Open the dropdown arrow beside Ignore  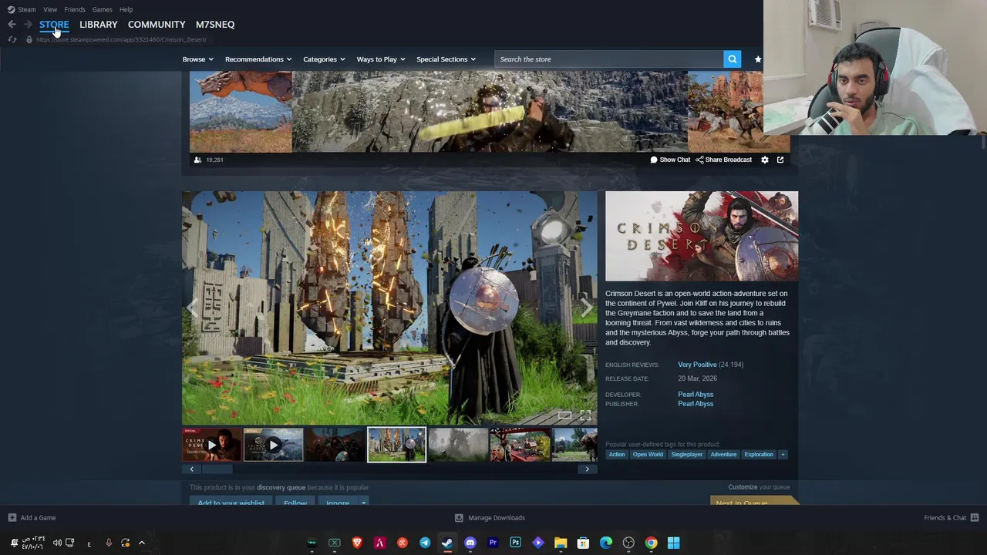(363, 503)
